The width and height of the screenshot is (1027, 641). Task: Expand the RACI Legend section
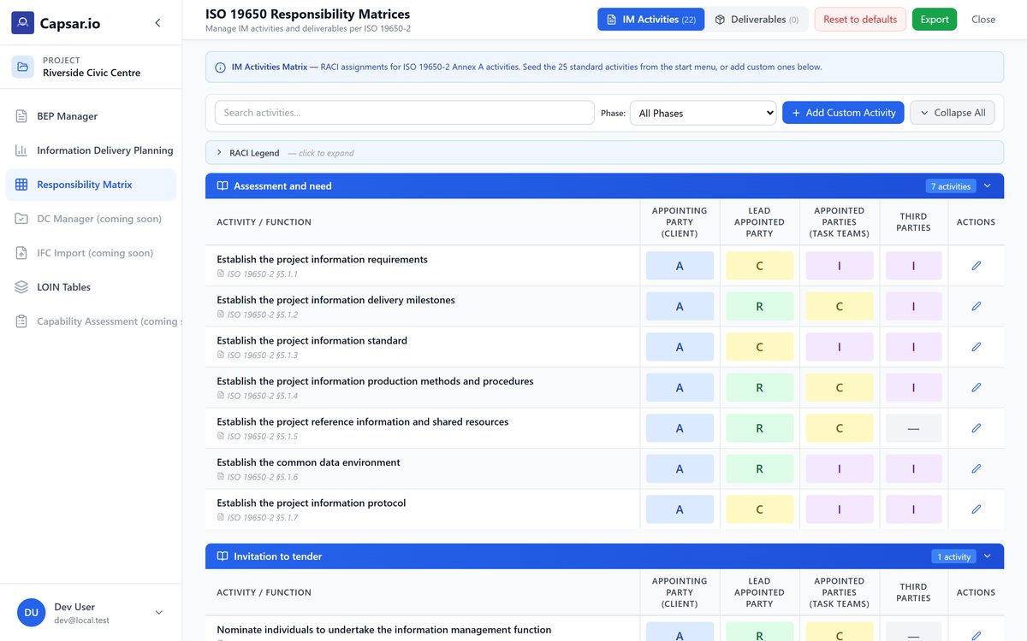tap(604, 153)
